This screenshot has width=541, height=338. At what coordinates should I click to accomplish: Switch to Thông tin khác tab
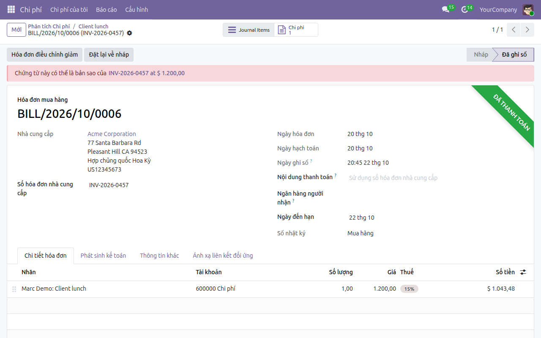coord(159,256)
